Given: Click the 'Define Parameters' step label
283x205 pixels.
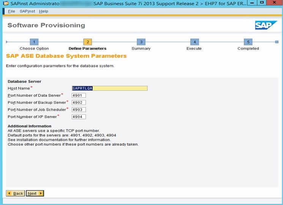Looking at the screenshot, I should (87, 48).
